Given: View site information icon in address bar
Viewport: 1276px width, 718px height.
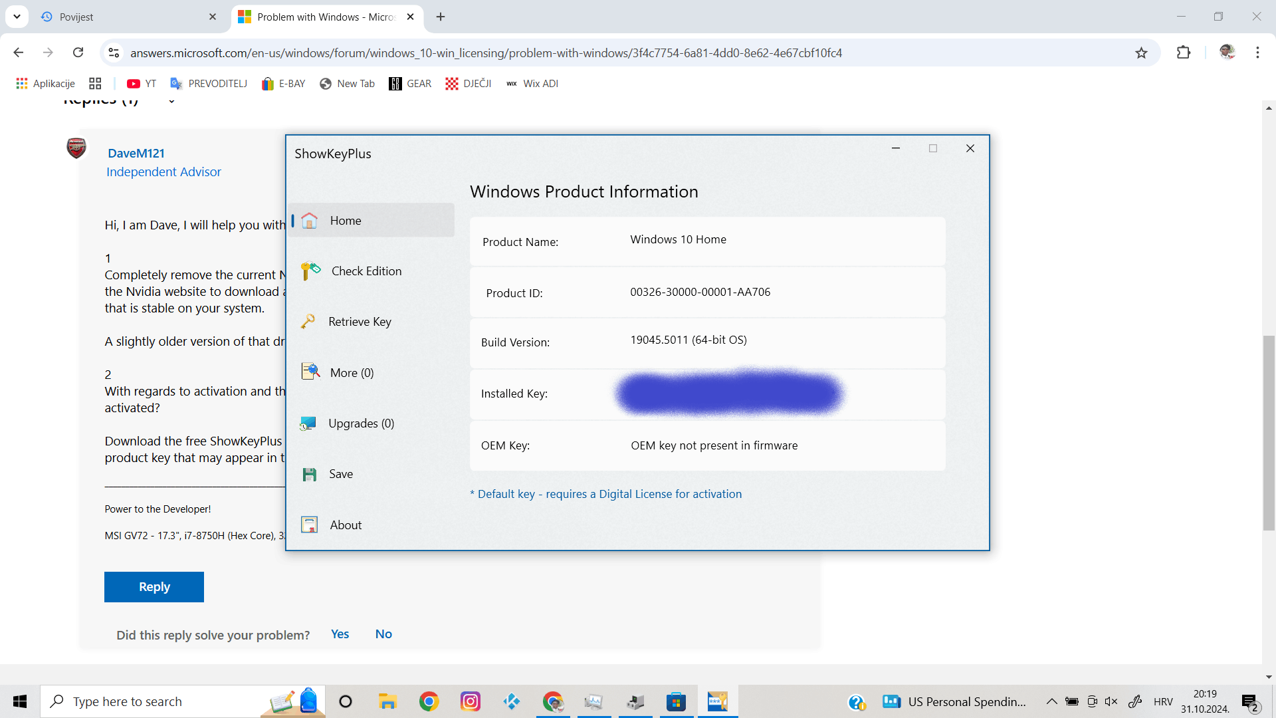Looking at the screenshot, I should 114,53.
